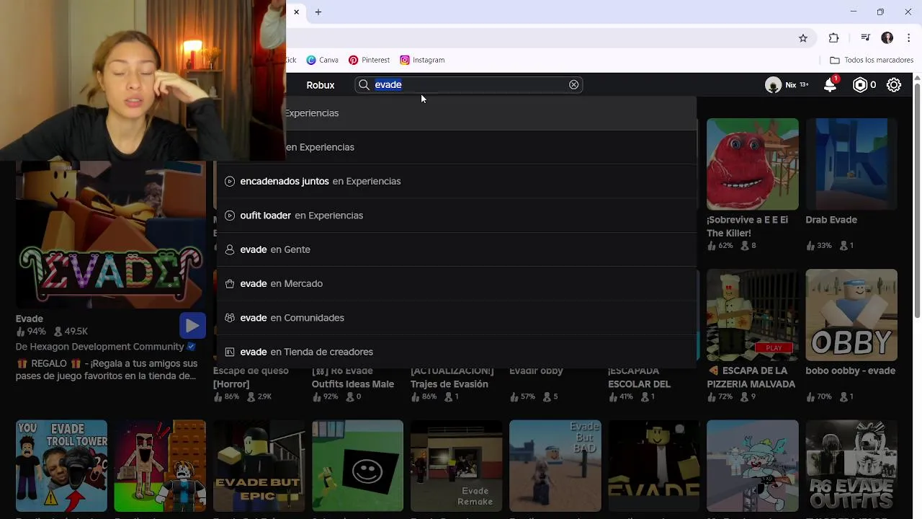Click the ¡ESCAPADA ESCOLAR DEL title

[639, 378]
